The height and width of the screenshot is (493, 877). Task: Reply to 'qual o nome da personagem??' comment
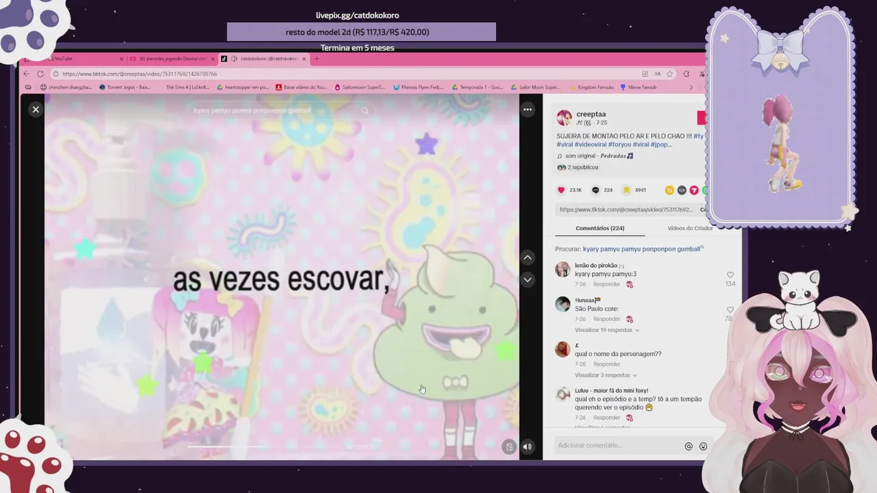pyautogui.click(x=606, y=364)
